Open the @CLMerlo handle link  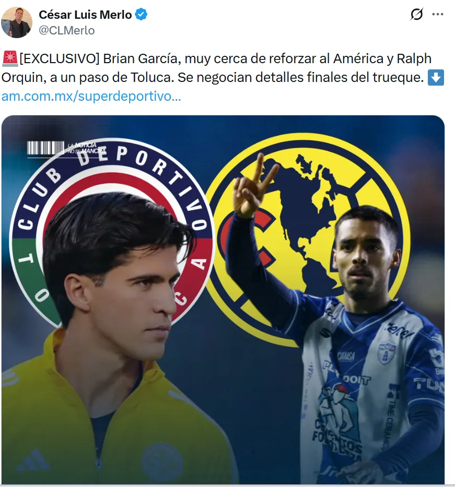66,30
